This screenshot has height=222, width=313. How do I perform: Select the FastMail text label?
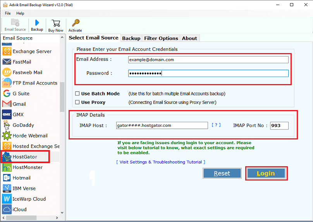click(22, 62)
